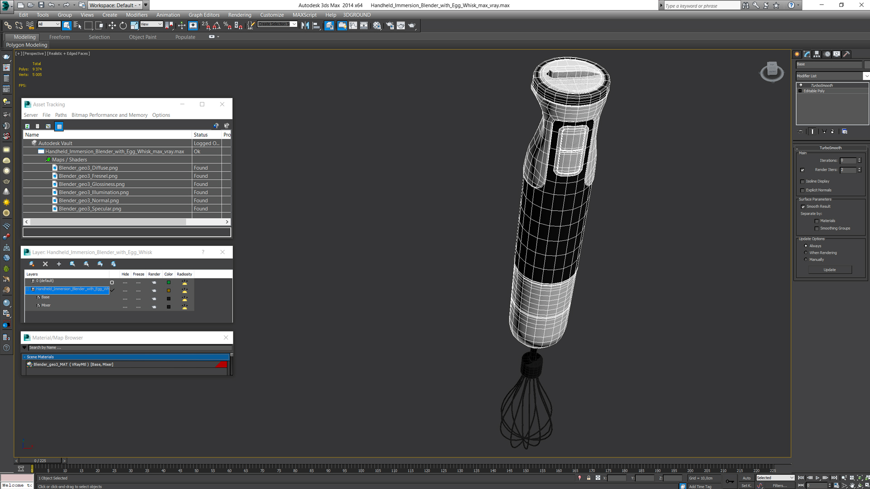Open the Utilities command panel
Image resolution: width=870 pixels, height=489 pixels.
click(846, 54)
